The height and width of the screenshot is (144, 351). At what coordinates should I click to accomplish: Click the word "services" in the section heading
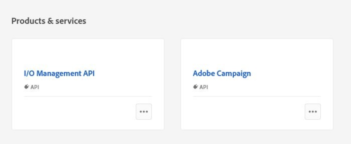click(71, 21)
